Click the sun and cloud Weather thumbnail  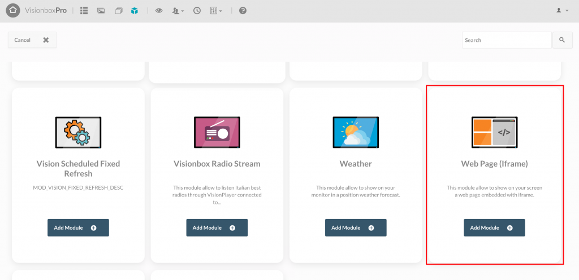pyautogui.click(x=356, y=133)
